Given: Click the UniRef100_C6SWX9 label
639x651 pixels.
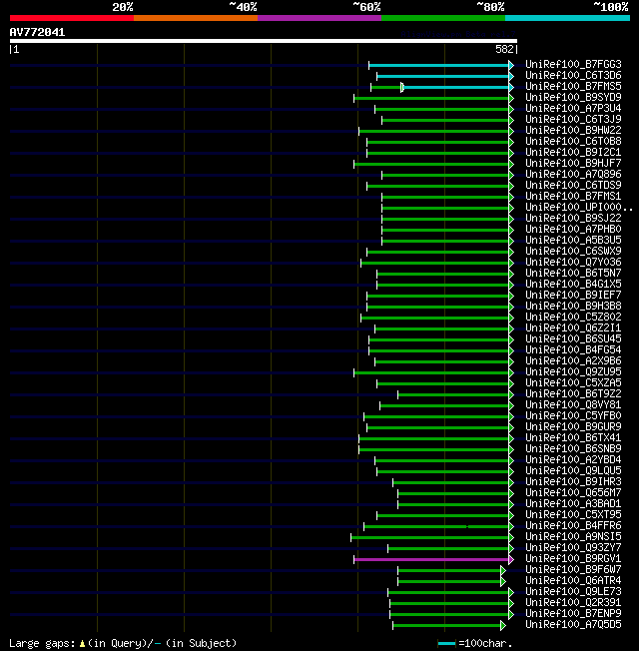Looking at the screenshot, I should [573, 252].
